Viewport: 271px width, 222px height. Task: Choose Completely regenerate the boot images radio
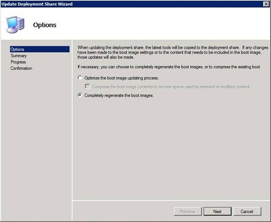(x=80, y=95)
